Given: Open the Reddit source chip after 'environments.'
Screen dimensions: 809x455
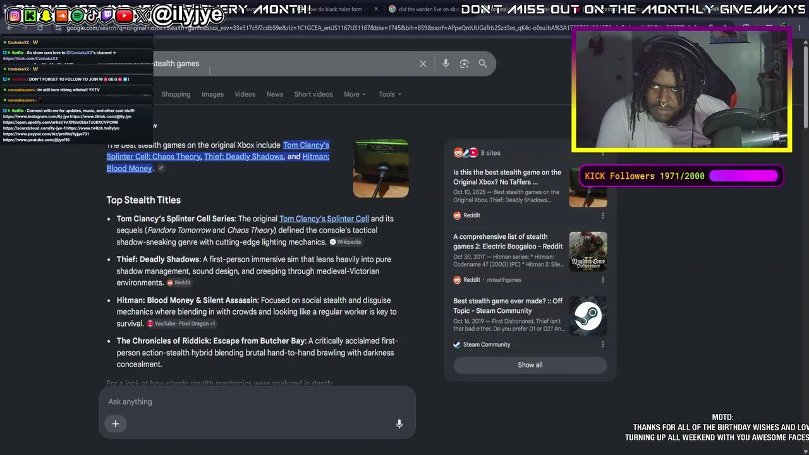Looking at the screenshot, I should 178,282.
